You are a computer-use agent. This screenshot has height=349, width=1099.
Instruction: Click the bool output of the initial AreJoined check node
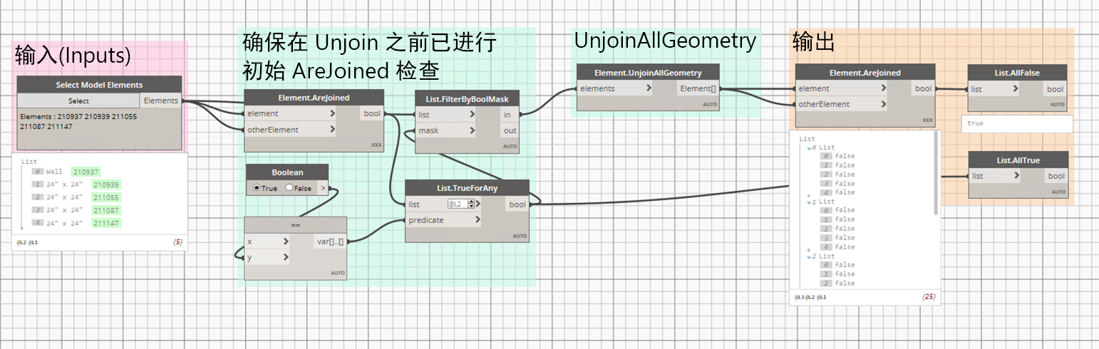[371, 114]
